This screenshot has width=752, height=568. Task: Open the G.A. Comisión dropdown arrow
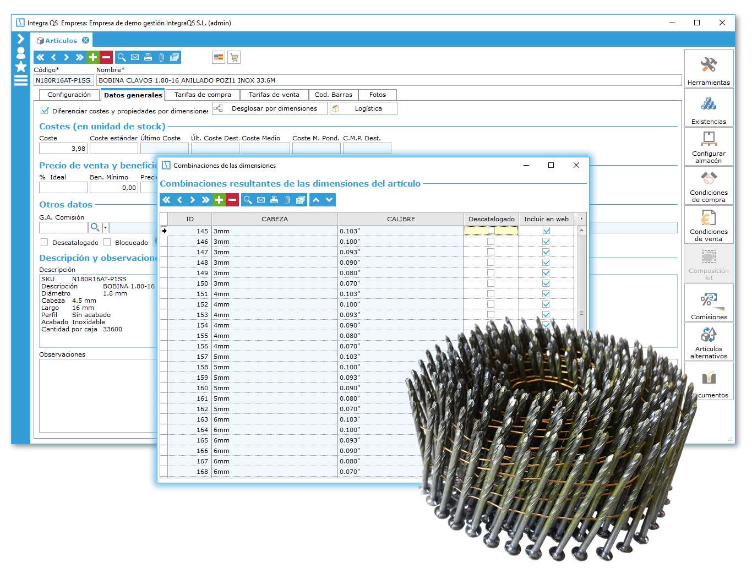tap(105, 227)
